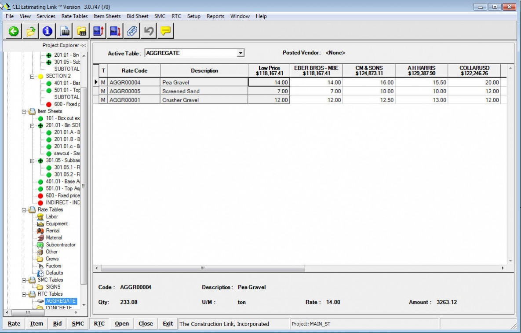Click CM & SONS price 16.00 cell
Viewport: 521px width, 333px height.
(x=369, y=82)
